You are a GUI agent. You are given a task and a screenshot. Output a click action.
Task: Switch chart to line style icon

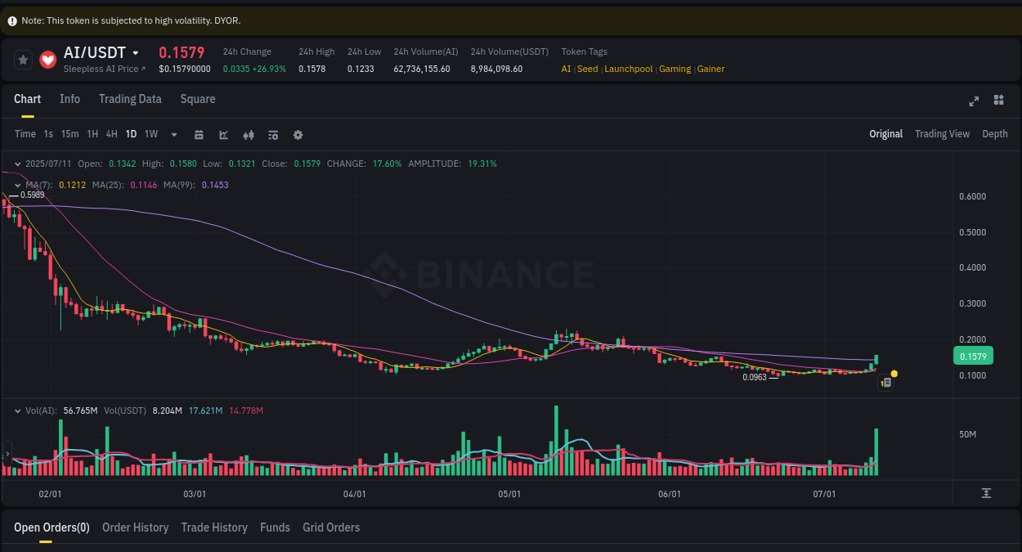pos(223,134)
